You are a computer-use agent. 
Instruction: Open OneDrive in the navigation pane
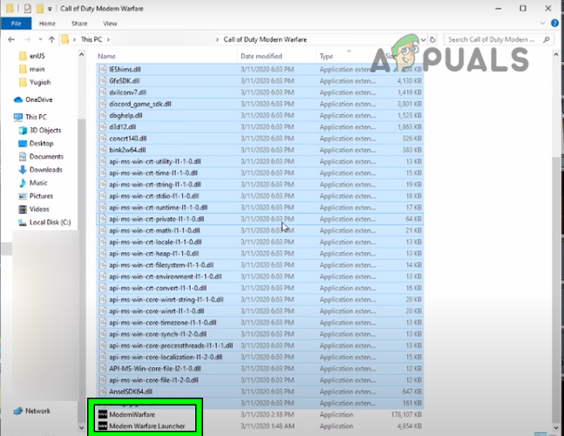click(39, 99)
